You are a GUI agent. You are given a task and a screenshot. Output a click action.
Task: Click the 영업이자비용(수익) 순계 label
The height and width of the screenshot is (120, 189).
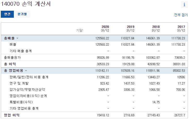(28, 96)
